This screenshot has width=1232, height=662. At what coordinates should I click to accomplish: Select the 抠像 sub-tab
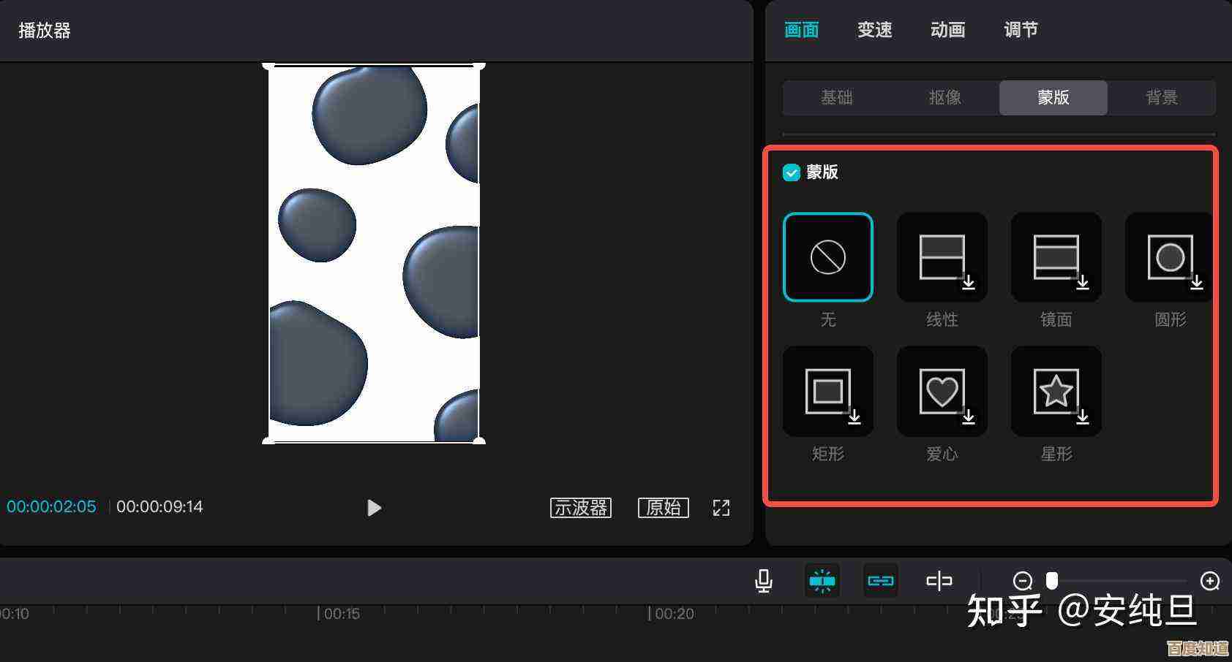coord(944,98)
